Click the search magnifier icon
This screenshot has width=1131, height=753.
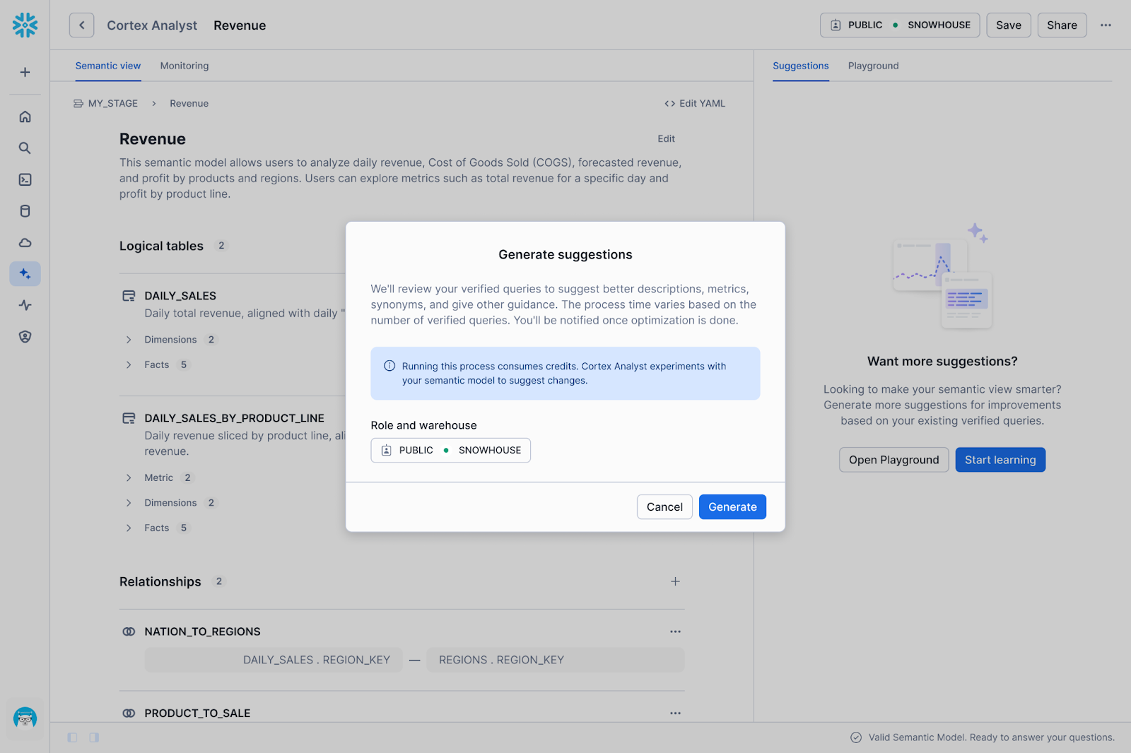point(25,148)
